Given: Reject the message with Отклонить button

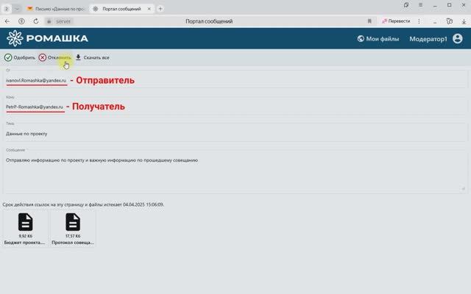Looking at the screenshot, I should click(55, 57).
